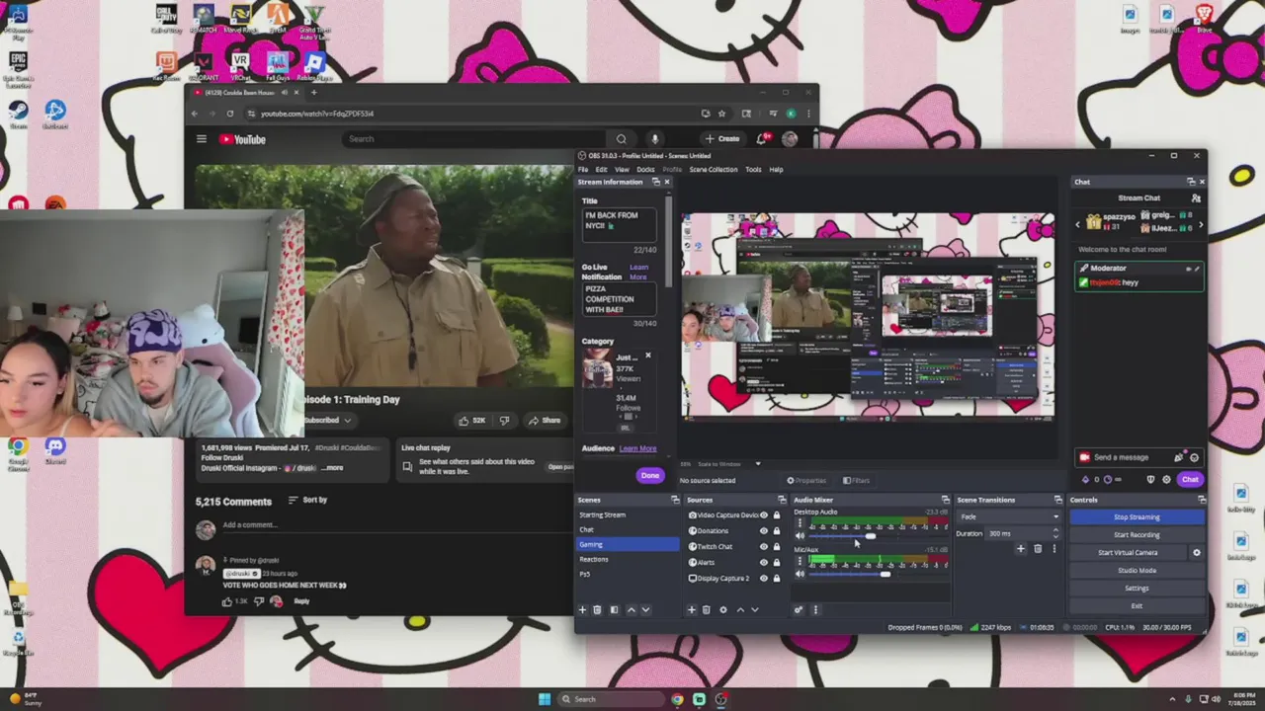Show next gift leaderboard arrow in chat

click(1201, 225)
